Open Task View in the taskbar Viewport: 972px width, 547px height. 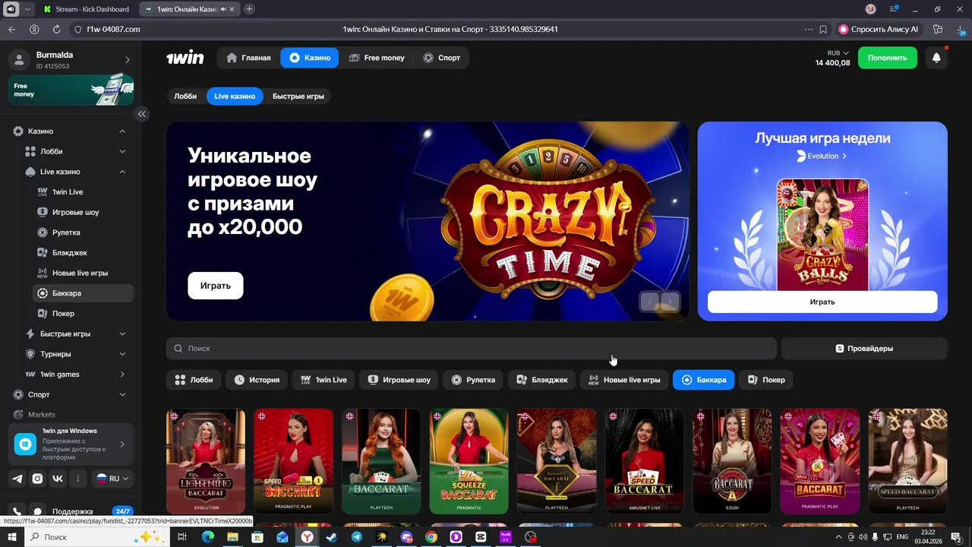(182, 537)
